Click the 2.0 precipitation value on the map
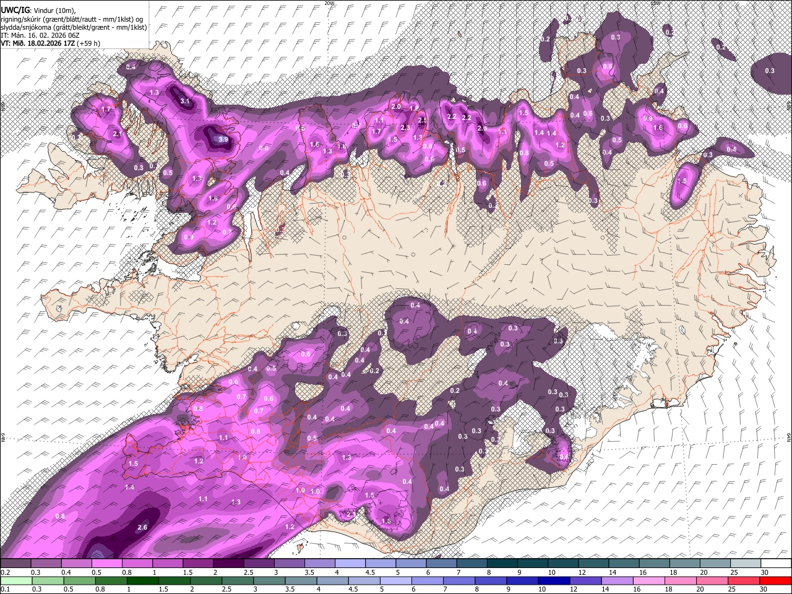The image size is (792, 594). [396, 107]
